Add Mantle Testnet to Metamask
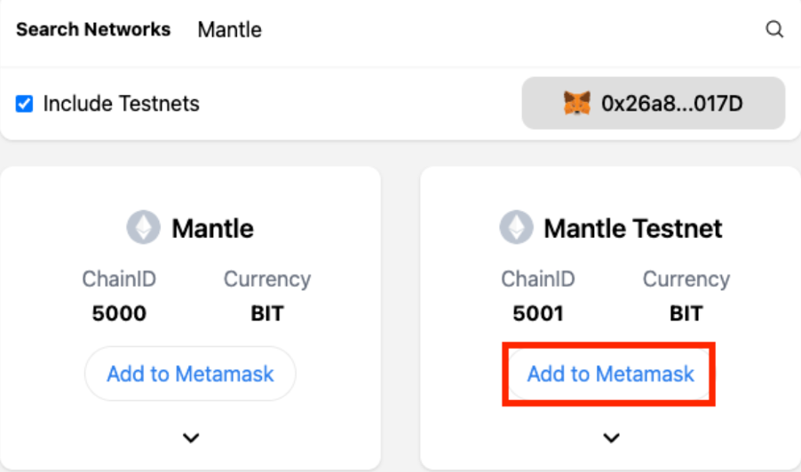801x472 pixels. coord(610,374)
